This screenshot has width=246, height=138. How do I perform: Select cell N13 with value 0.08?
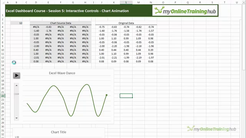pyautogui.click(x=151, y=61)
